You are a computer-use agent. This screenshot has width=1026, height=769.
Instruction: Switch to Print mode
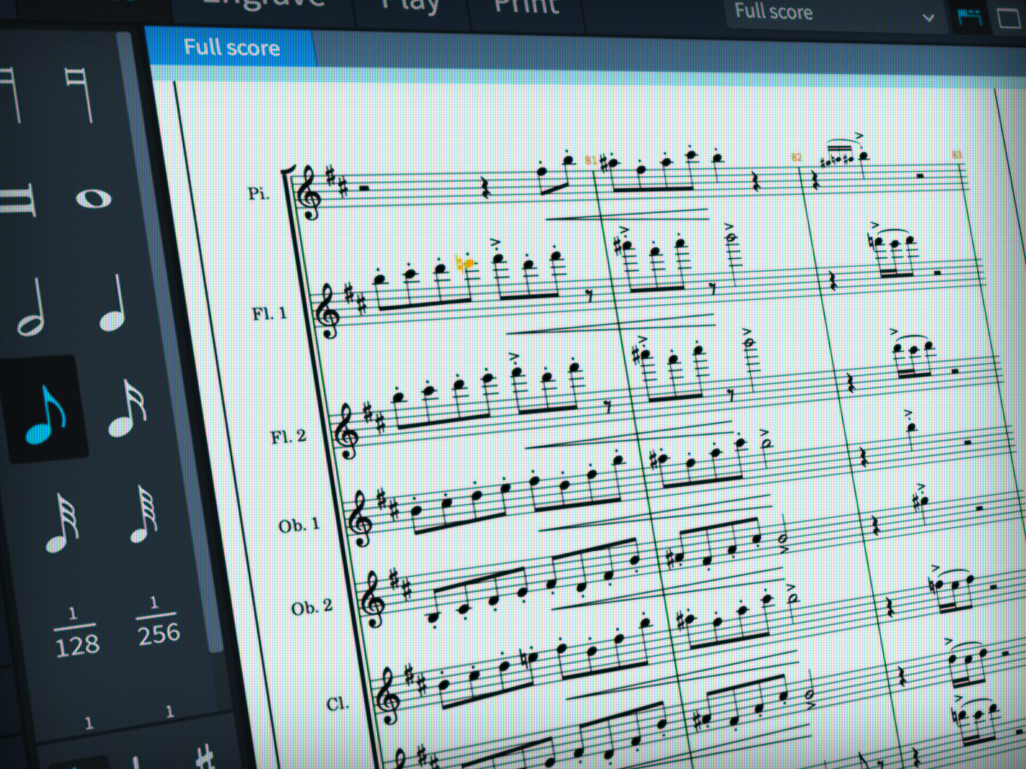526,7
